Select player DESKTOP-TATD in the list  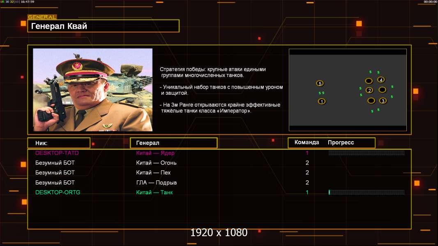click(x=57, y=153)
